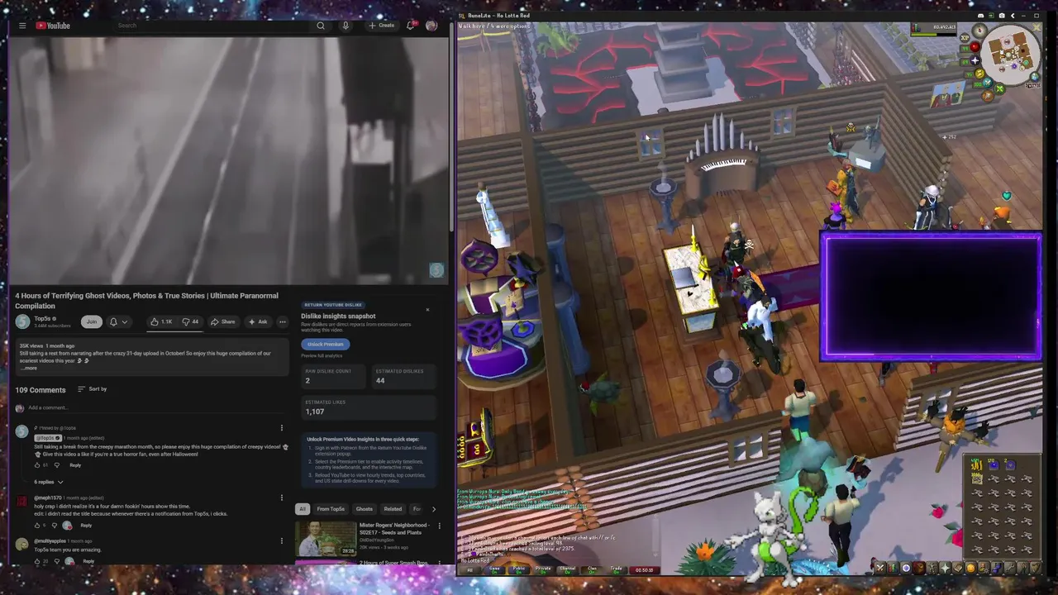The height and width of the screenshot is (595, 1058).
Task: Toggle the XP drops orb
Action: pyautogui.click(x=965, y=38)
